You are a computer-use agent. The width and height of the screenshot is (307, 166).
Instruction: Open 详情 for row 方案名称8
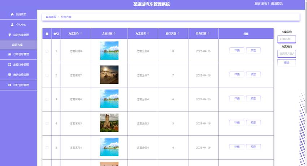237,50
